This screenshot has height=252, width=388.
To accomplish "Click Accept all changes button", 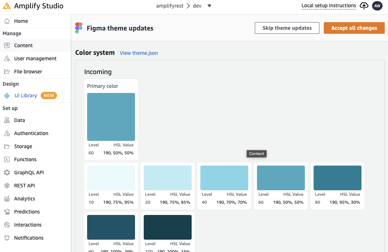I will [x=354, y=28].
